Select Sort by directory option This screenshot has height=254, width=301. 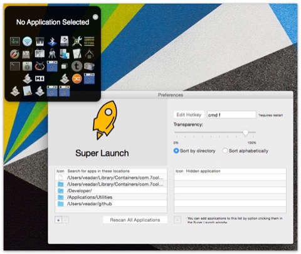pyautogui.click(x=194, y=151)
